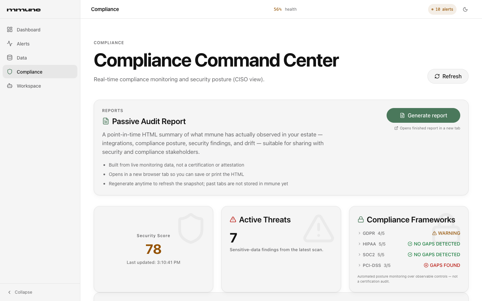This screenshot has width=482, height=301.
Task: Click the Active Threats count 7
Action: [x=233, y=238]
